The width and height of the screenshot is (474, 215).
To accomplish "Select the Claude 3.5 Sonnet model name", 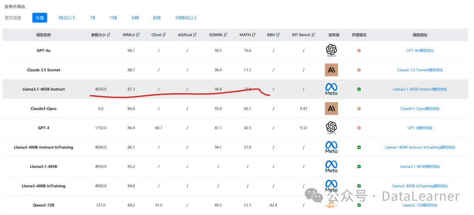I will 43,70.
